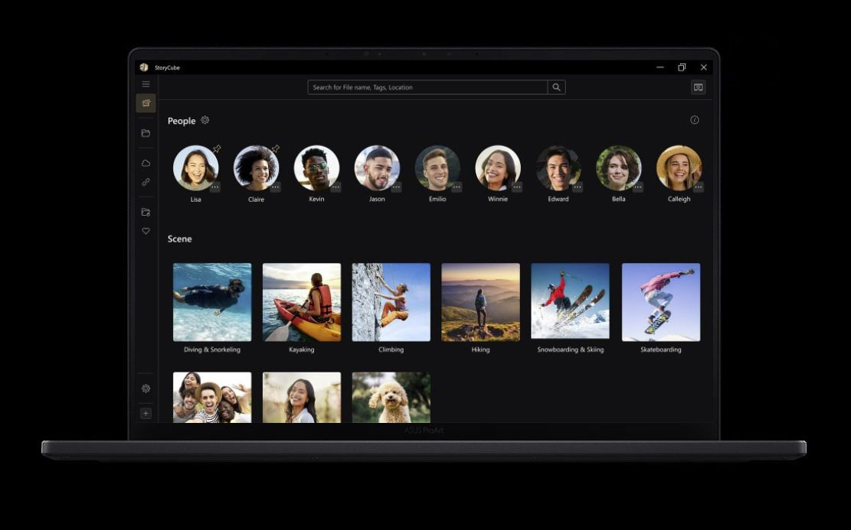Open the hamburger menu in the sidebar
The height and width of the screenshot is (530, 851).
click(x=146, y=84)
